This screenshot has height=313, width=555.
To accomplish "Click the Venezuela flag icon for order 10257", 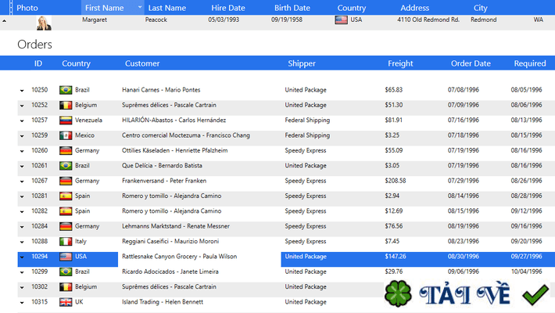I will pos(66,121).
